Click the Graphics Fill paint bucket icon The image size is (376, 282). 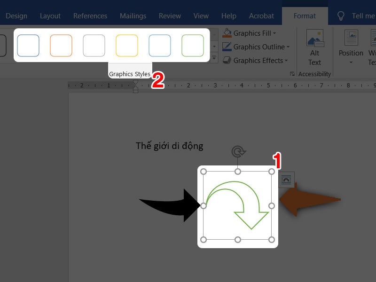pyautogui.click(x=227, y=33)
